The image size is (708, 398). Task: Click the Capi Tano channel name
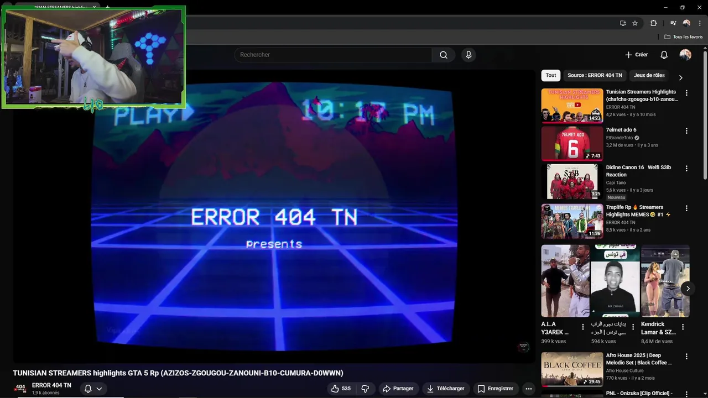pos(616,182)
